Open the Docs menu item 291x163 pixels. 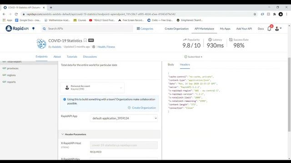[x=261, y=29]
